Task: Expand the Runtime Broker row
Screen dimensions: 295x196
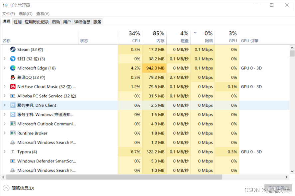Action: (5, 133)
